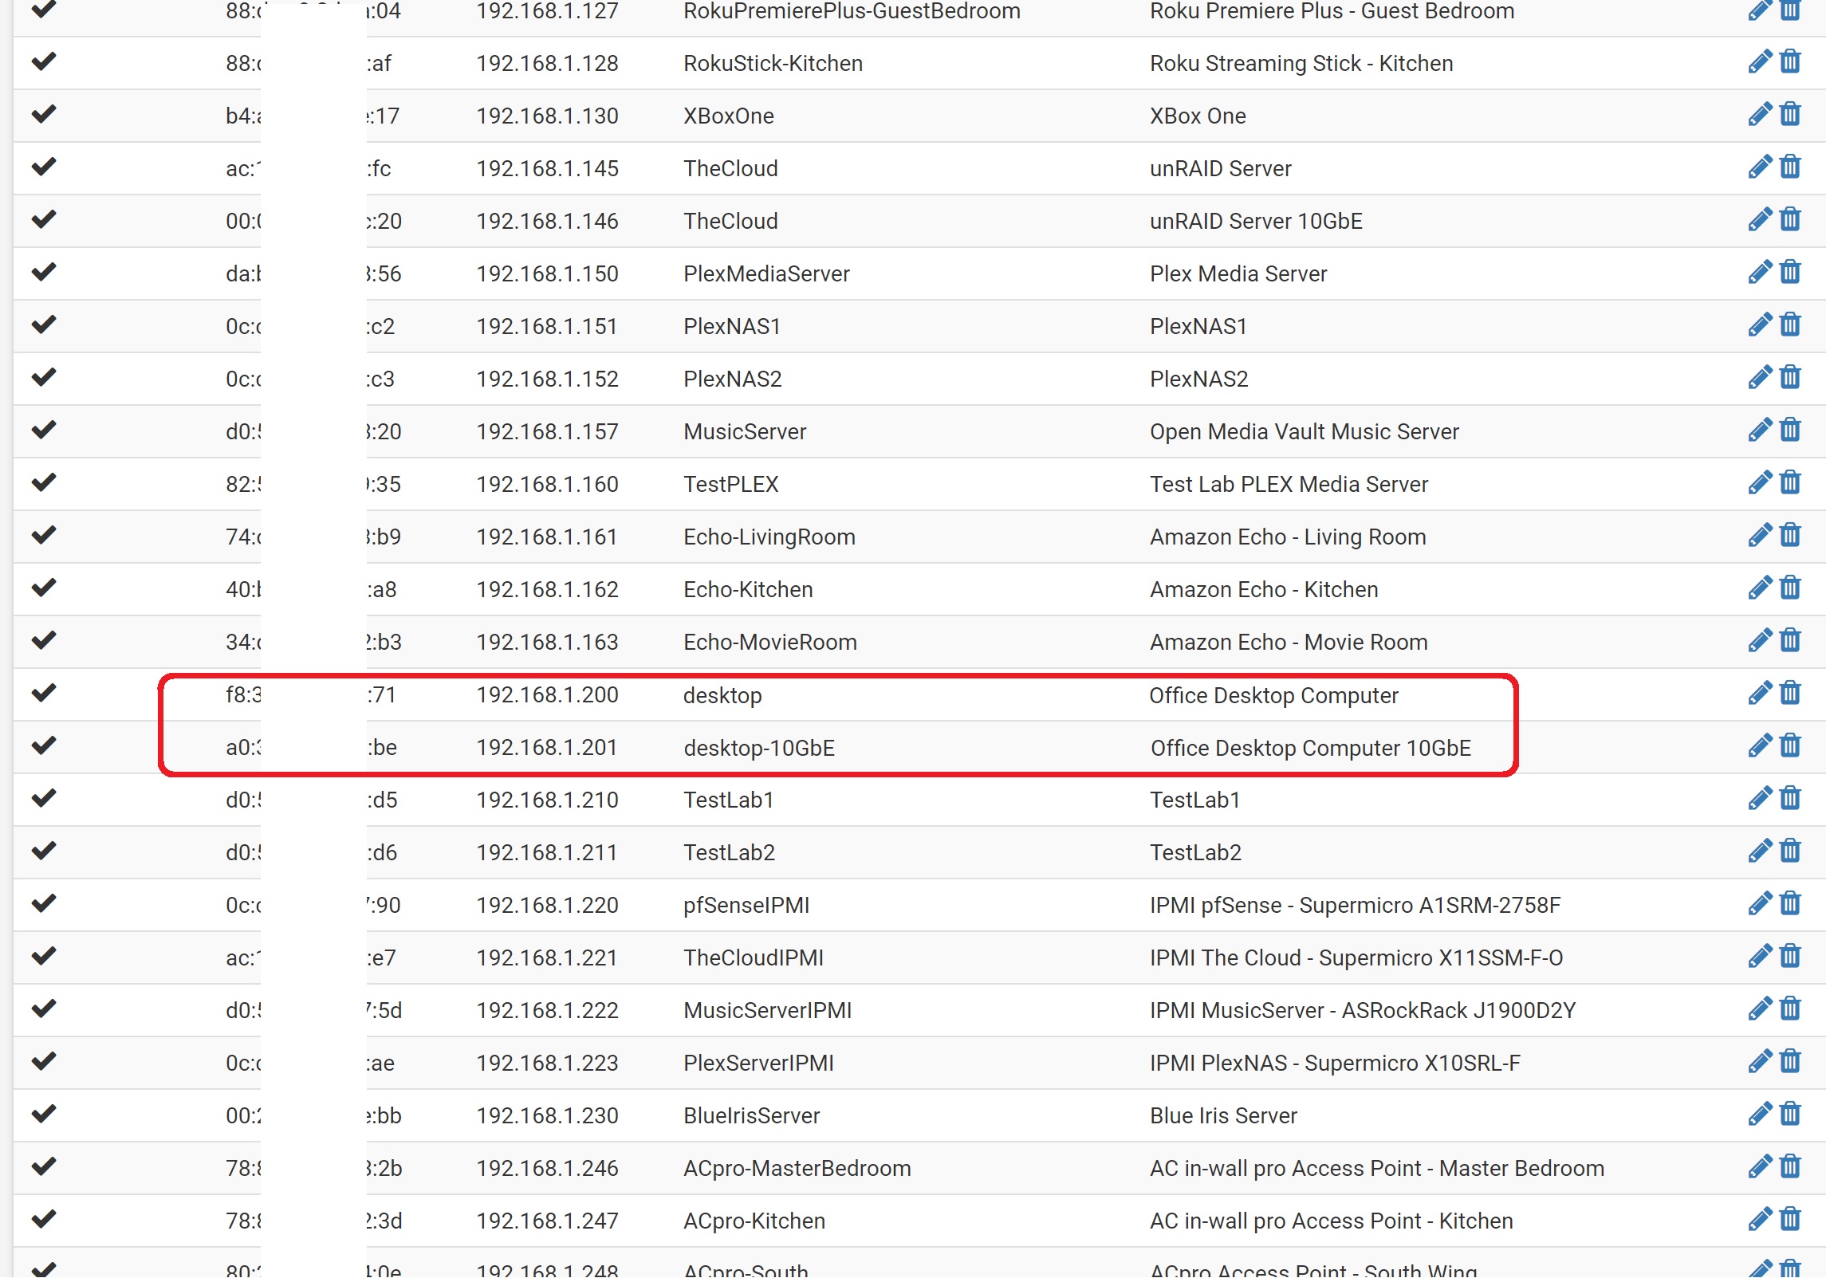Screen dimensions: 1826x1278
Task: Select IP address 192.168.1.146
Action: [x=547, y=222]
